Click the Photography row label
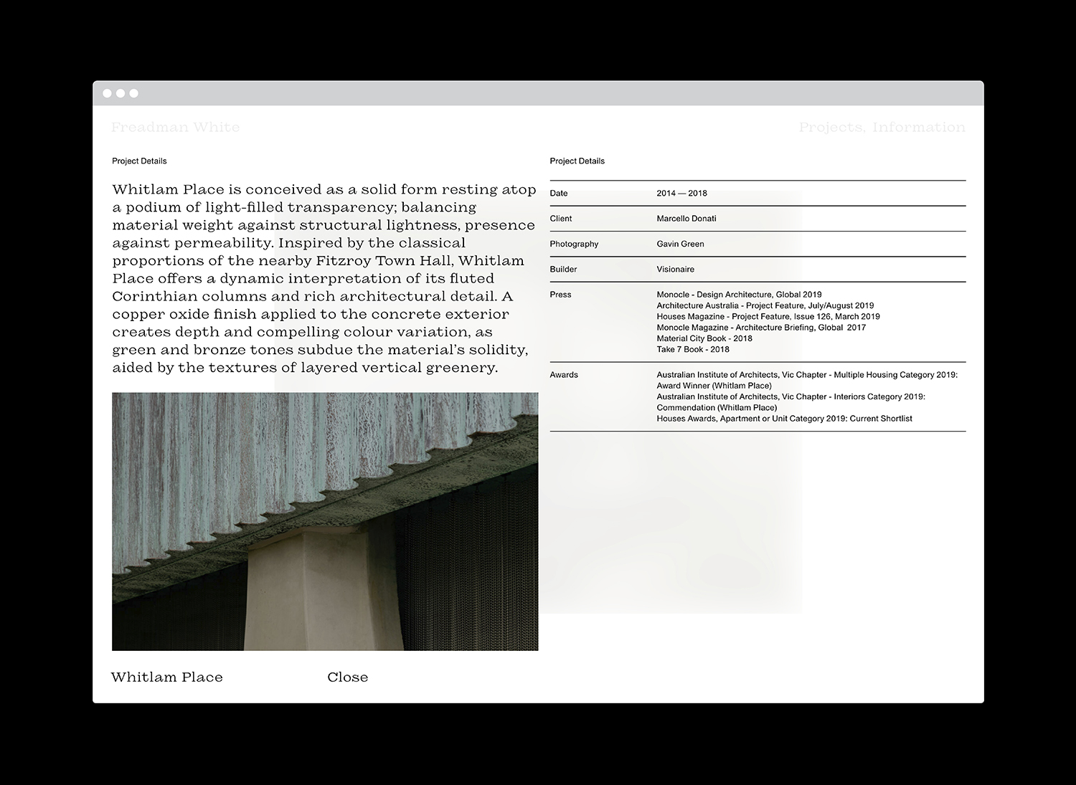 pyautogui.click(x=574, y=244)
